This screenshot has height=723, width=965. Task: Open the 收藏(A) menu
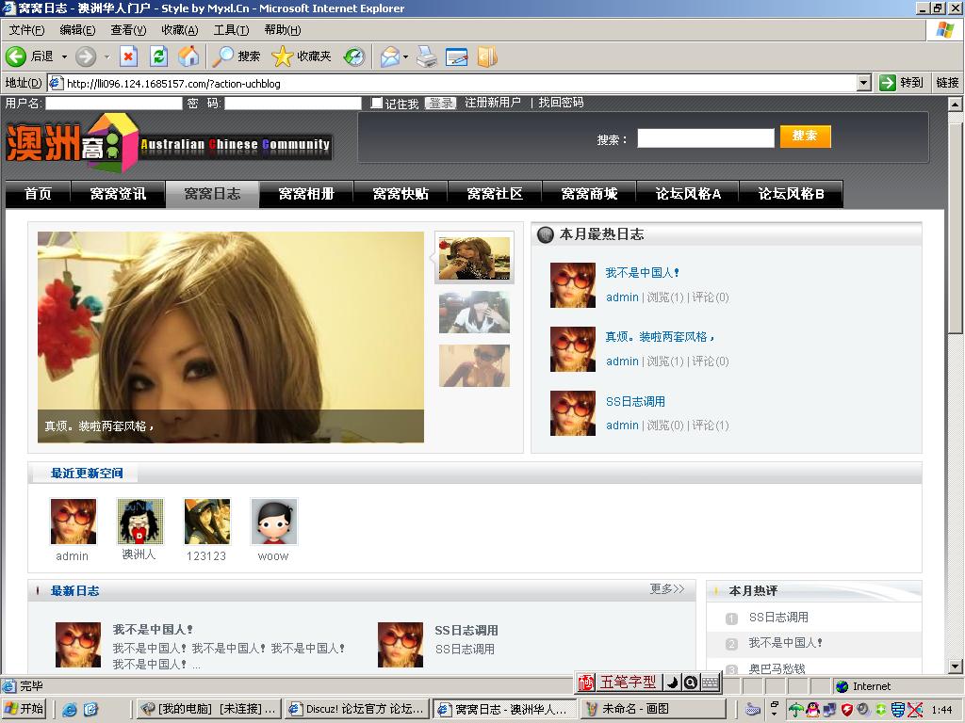click(x=180, y=30)
